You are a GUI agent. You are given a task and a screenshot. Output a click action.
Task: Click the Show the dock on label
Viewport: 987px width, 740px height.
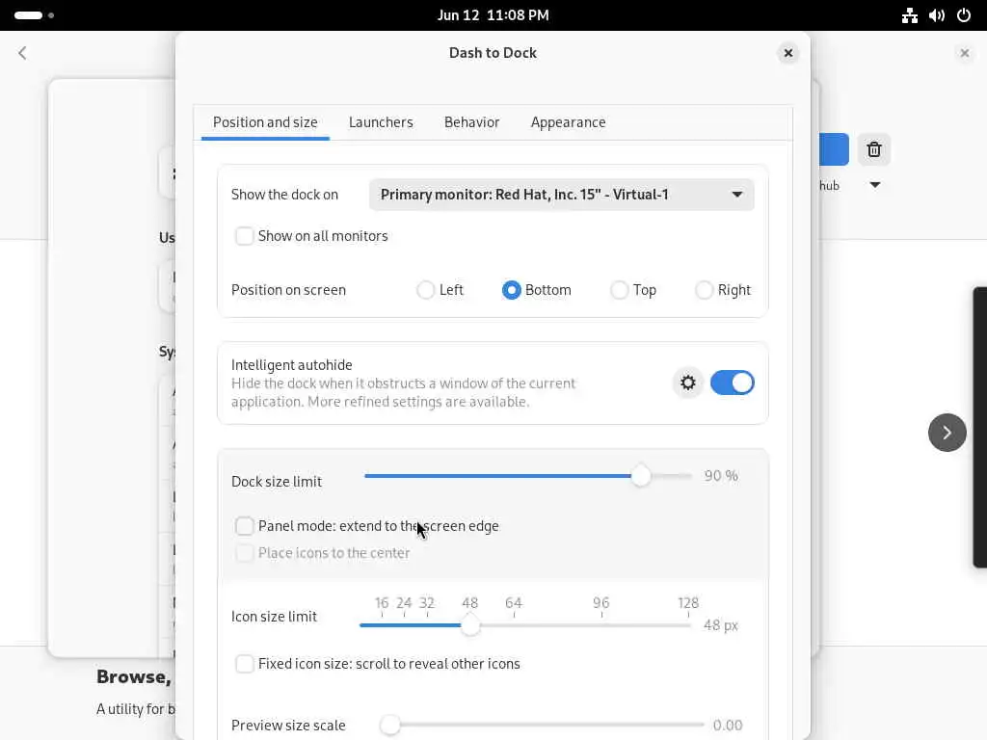[x=284, y=195]
